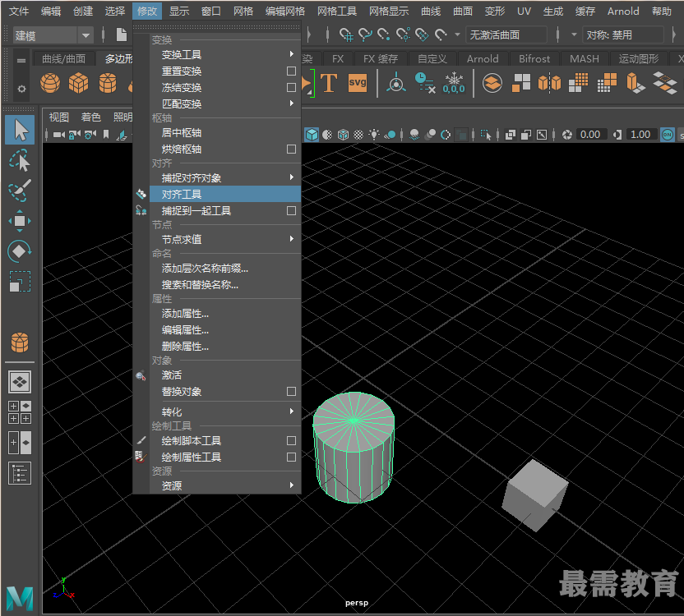Click the delete history clock icon
The height and width of the screenshot is (616, 684).
(x=424, y=83)
